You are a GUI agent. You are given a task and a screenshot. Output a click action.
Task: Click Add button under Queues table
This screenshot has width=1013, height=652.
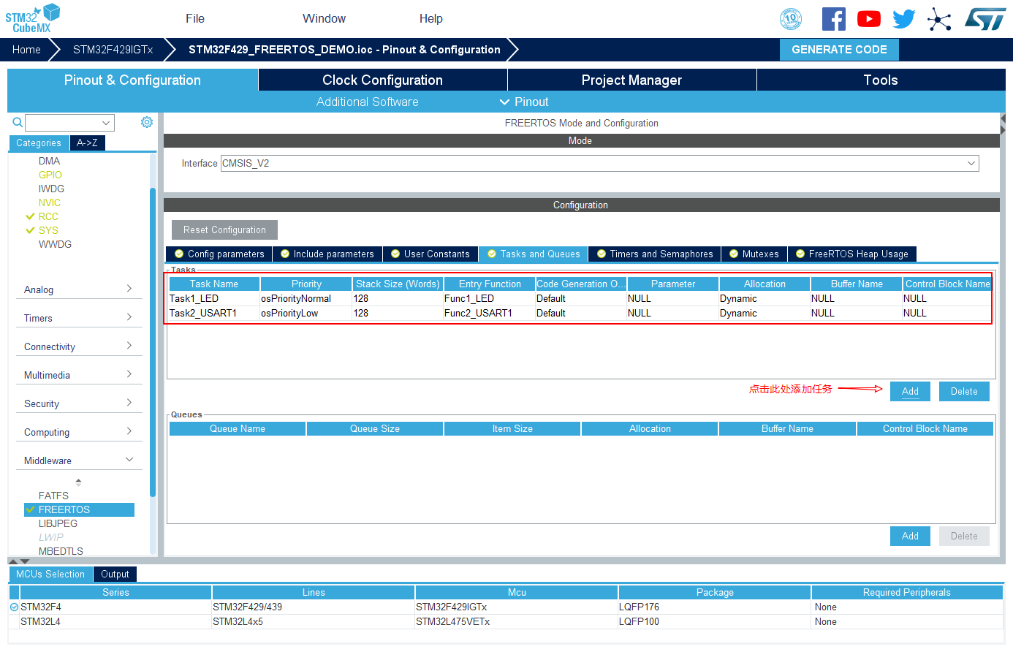910,536
